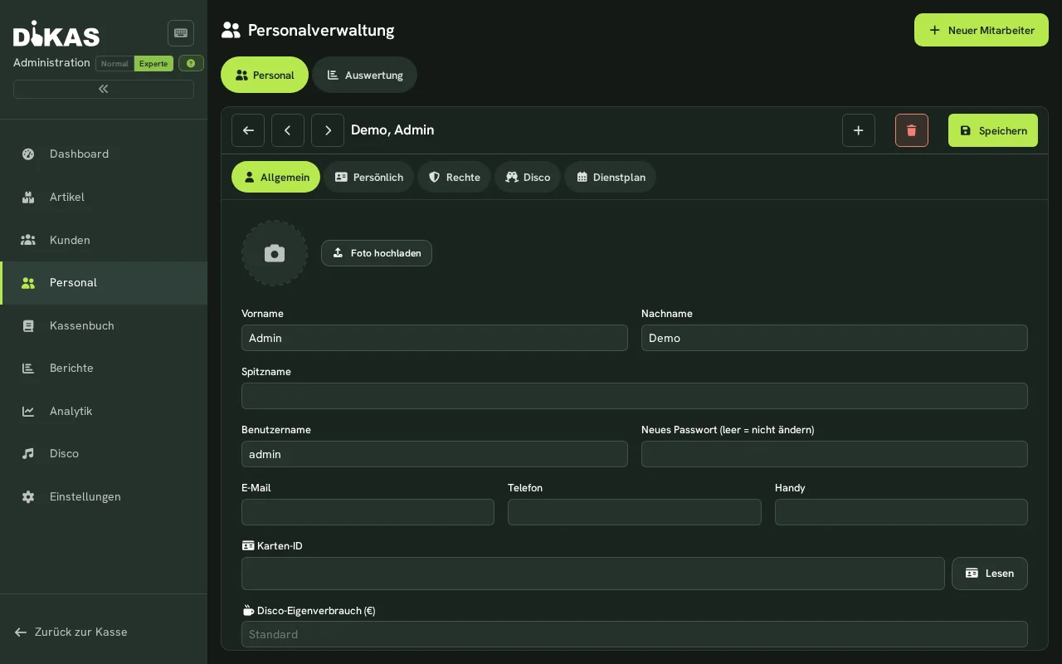The height and width of the screenshot is (664, 1062).
Task: Collapse the sidebar with double chevron
Action: tap(104, 89)
